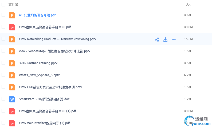This screenshot has width=212, height=128.
Task: Open view、xendesktop、微软桌面虚拟化软件比较.pptx
Action: (55, 51)
